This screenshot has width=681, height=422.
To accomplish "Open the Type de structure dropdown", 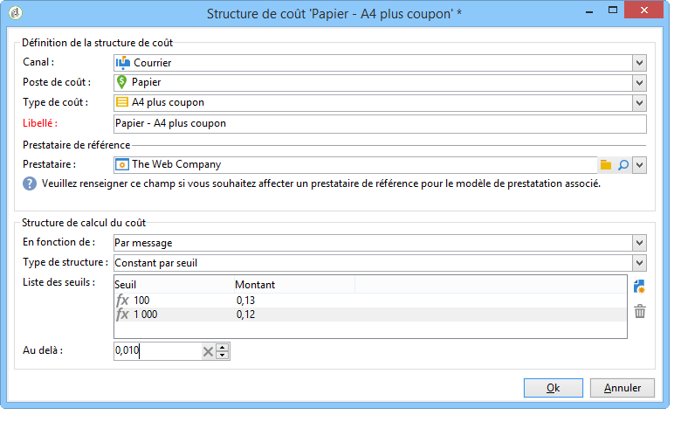I will (x=639, y=263).
